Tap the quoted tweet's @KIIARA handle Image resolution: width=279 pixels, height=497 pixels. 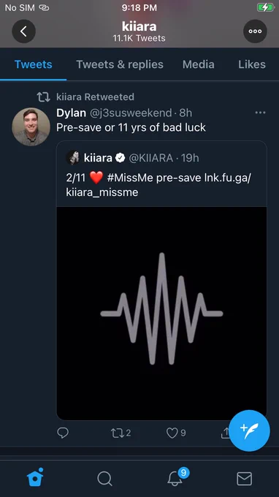coord(150,158)
